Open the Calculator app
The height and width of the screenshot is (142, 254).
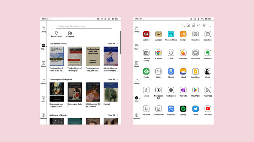click(208, 34)
